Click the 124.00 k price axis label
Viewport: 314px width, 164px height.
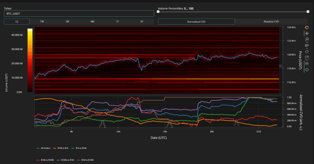(x=291, y=27)
